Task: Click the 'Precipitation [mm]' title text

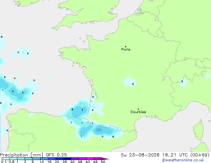Action: [21, 155]
